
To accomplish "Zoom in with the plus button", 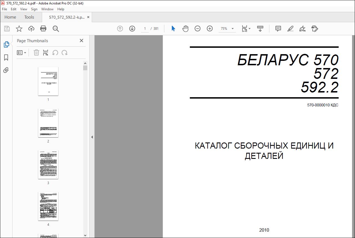I will tap(210, 29).
